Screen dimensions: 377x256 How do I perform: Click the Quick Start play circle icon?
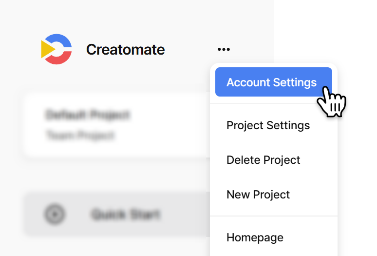pyautogui.click(x=55, y=214)
